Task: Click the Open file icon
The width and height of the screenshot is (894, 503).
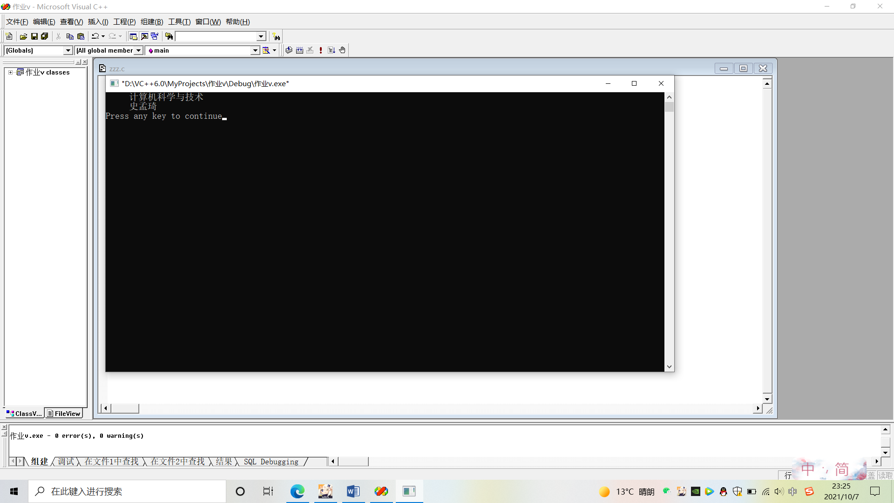Action: [23, 36]
